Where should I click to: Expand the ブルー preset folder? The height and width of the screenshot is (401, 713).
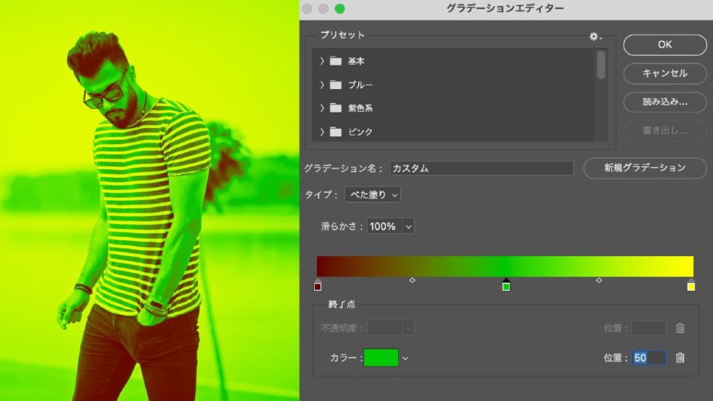[321, 85]
